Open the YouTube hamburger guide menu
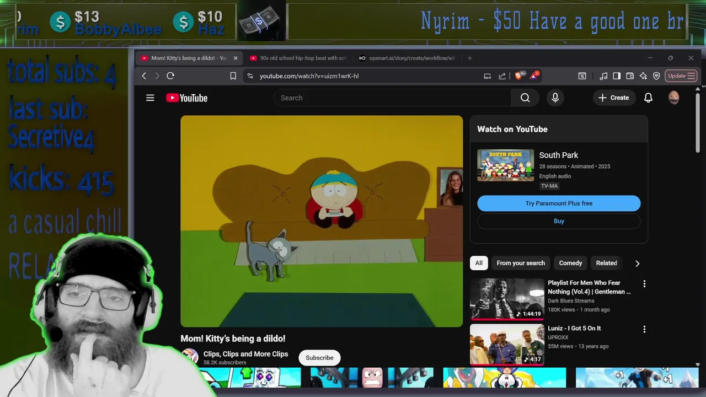This screenshot has height=397, width=706. [x=150, y=98]
